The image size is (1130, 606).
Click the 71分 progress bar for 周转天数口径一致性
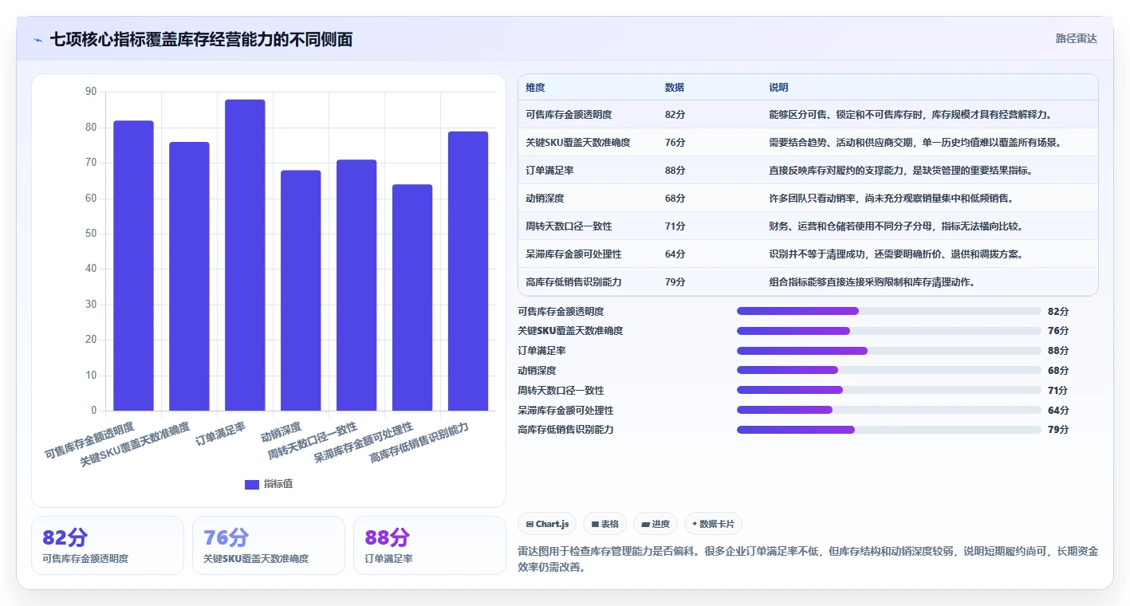coord(889,390)
